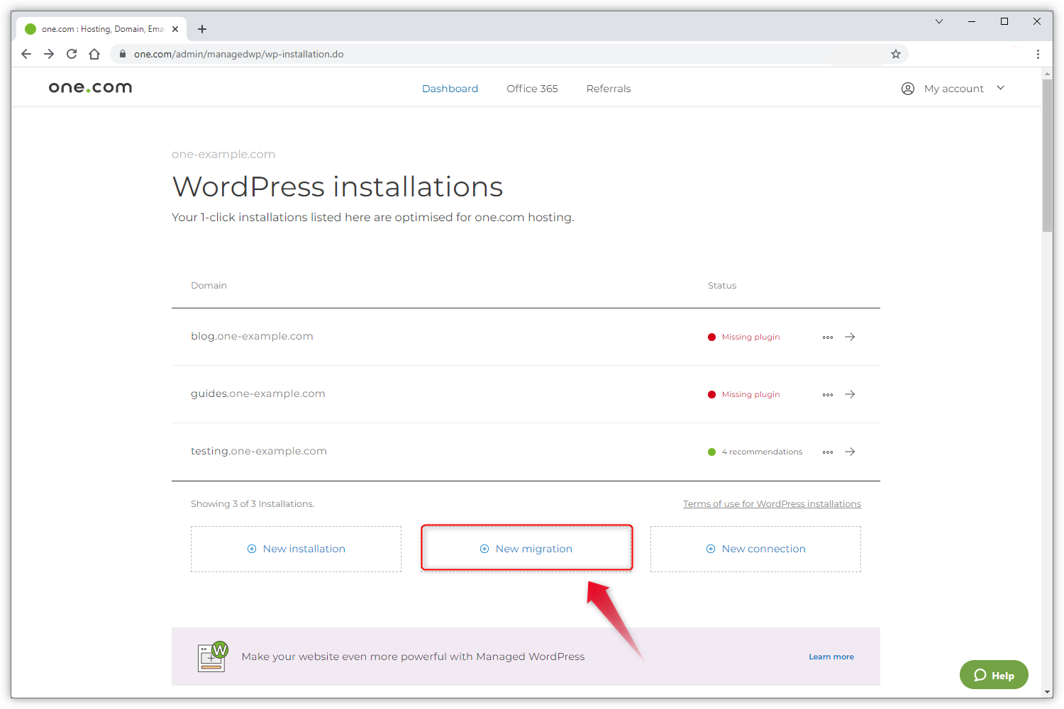Expand the tab list chevron near window controls

pyautogui.click(x=938, y=21)
